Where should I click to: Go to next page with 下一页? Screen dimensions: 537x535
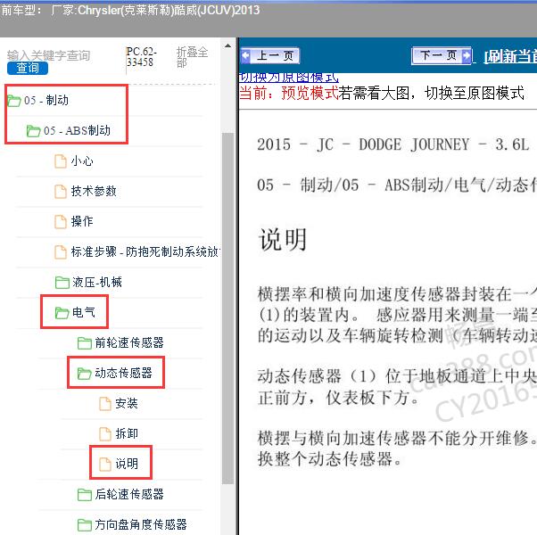point(442,55)
